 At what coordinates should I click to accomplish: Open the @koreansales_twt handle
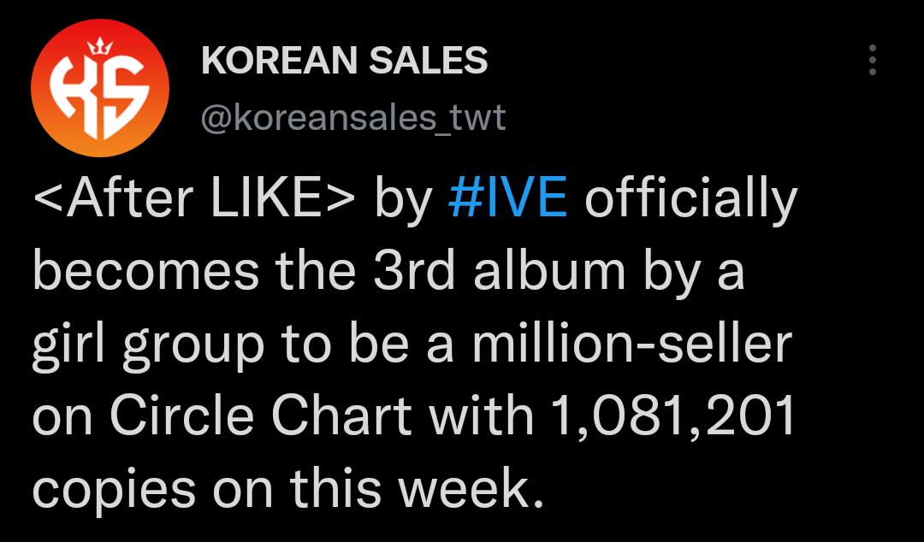click(353, 118)
